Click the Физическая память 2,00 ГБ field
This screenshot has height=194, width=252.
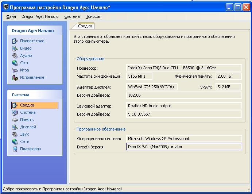pos(228,76)
